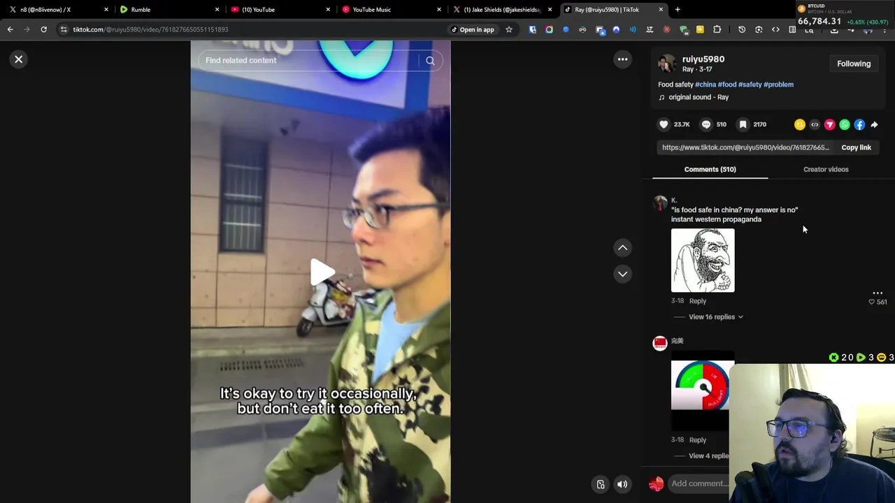The image size is (895, 503).
Task: Click the red burst extension icon
Action: [666, 29]
